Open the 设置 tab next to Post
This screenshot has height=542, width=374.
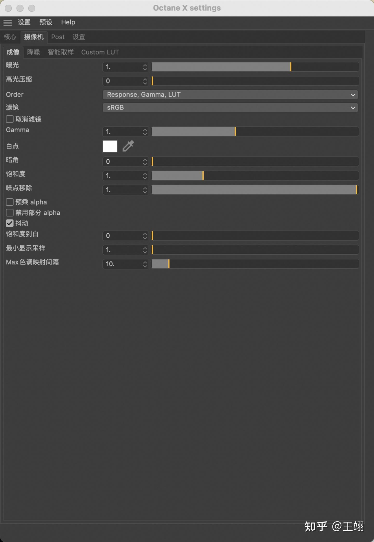click(79, 37)
